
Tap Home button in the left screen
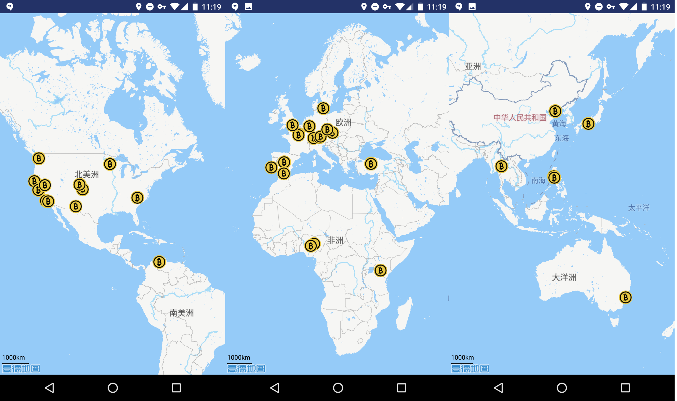(x=113, y=388)
